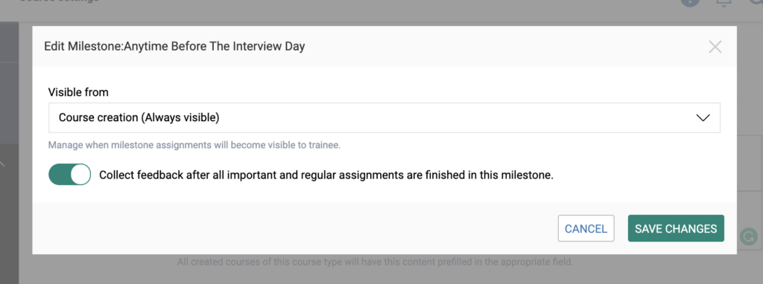Disable the Collect feedback toggle switch
Image resolution: width=763 pixels, height=284 pixels.
point(69,175)
